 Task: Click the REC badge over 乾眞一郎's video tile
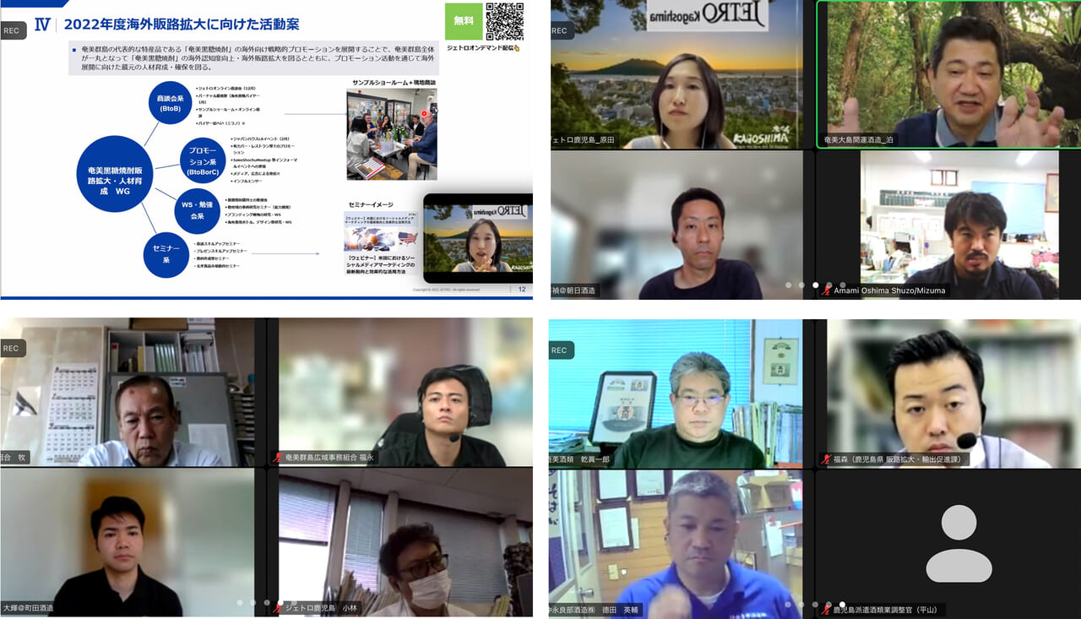560,350
